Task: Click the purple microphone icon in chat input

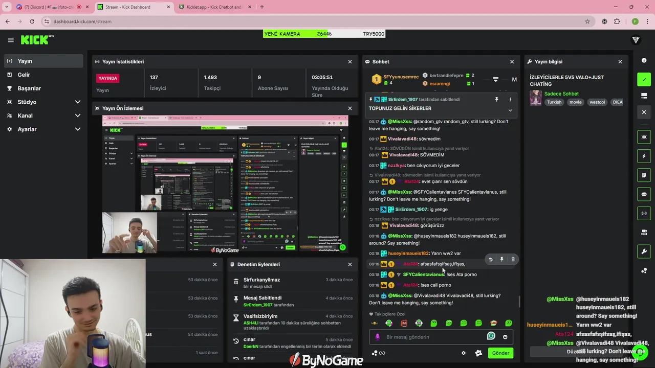Action: tap(378, 337)
